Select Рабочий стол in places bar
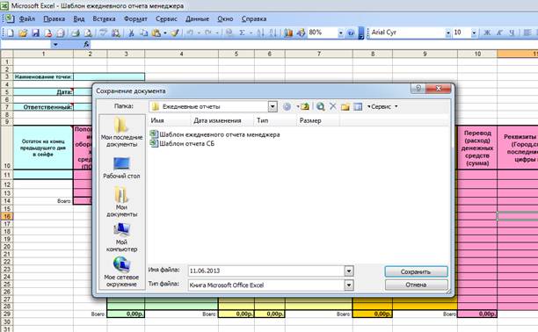 pos(121,168)
